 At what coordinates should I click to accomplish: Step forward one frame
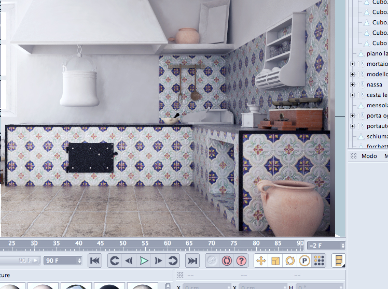(x=158, y=261)
